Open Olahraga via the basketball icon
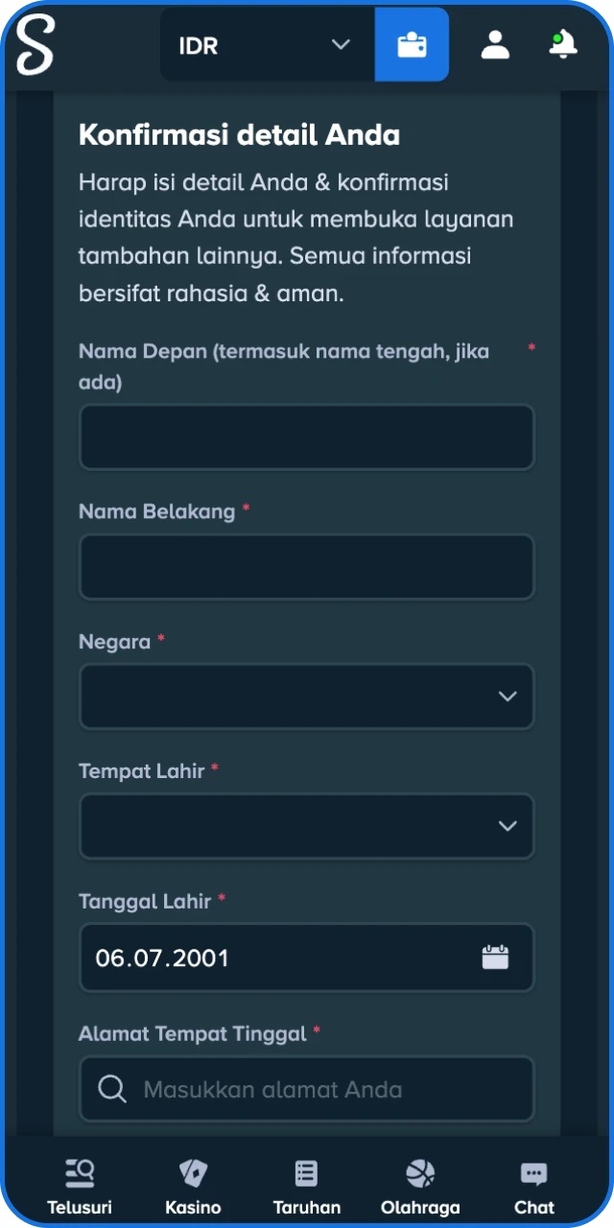 point(419,1170)
